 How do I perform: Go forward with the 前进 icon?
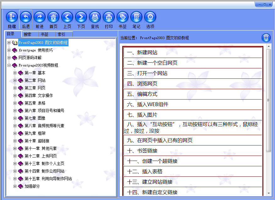[40, 17]
